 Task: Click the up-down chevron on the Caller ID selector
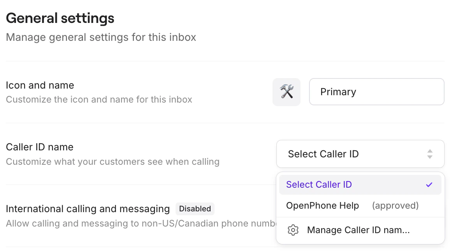click(x=430, y=154)
